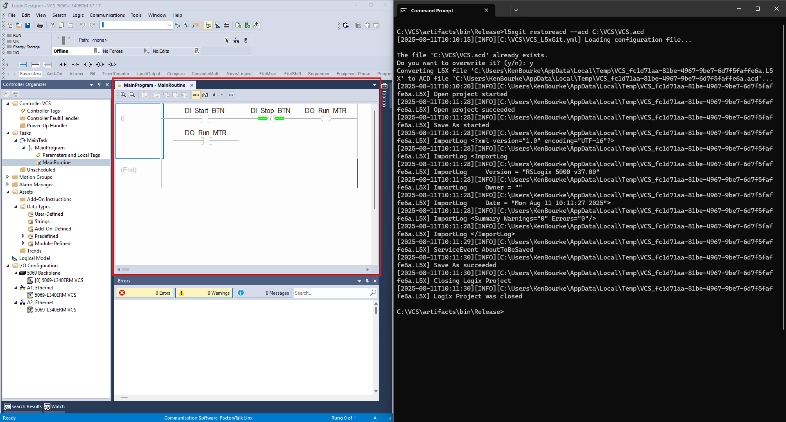Click the Download/Build icon after the verify icons

point(256,25)
